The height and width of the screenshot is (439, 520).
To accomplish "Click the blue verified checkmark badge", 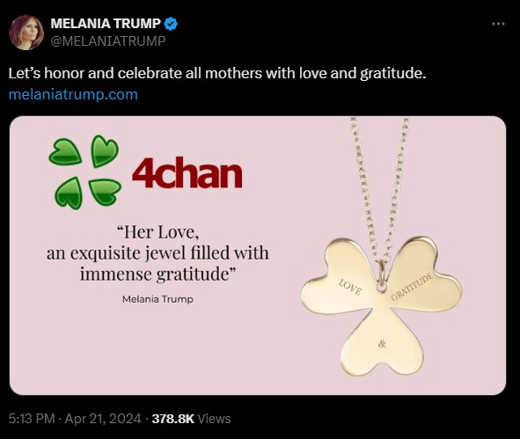I will pyautogui.click(x=171, y=24).
